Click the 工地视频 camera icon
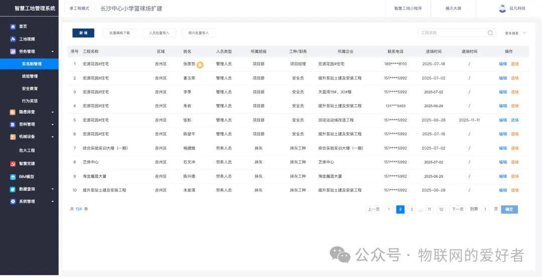The image size is (542, 277). pyautogui.click(x=13, y=39)
